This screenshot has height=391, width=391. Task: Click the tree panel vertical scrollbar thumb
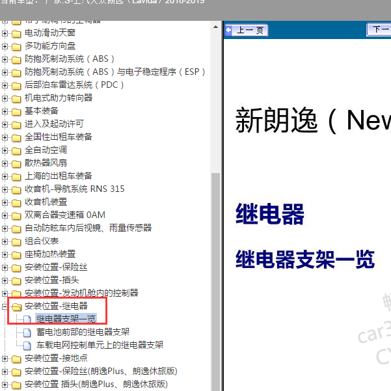coord(216,282)
